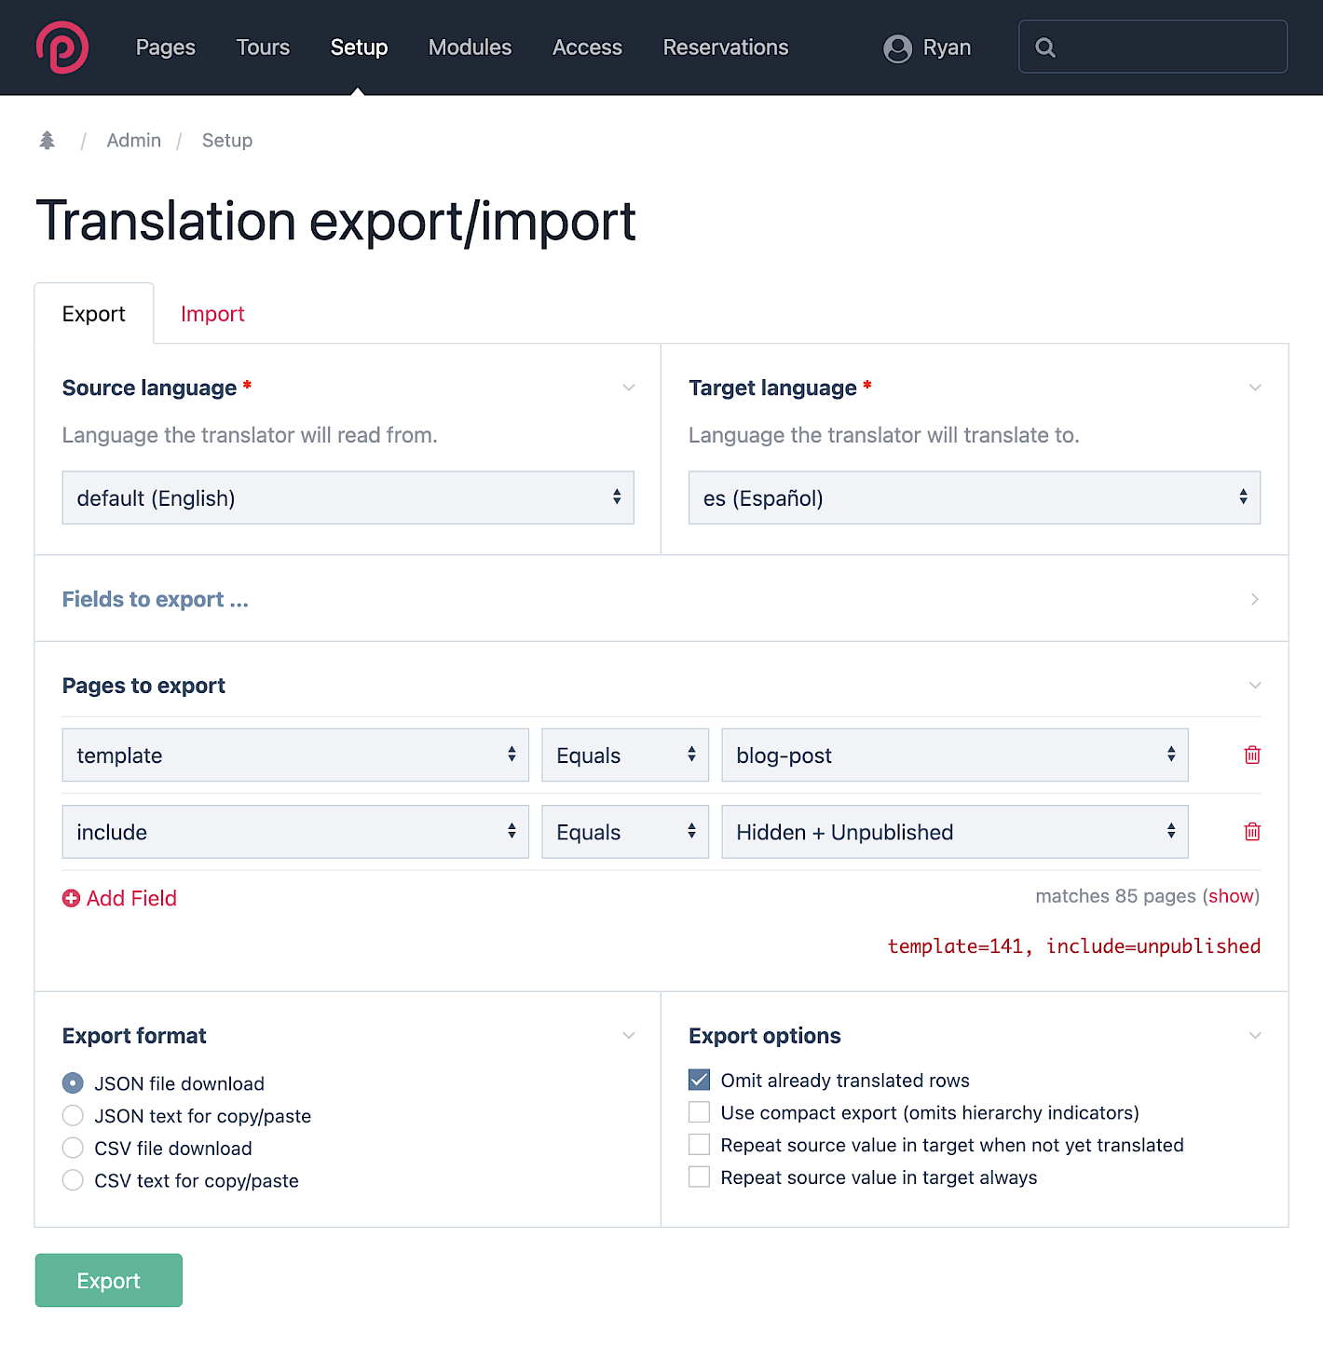This screenshot has width=1323, height=1347.
Task: Open the Target language dropdown
Action: (975, 498)
